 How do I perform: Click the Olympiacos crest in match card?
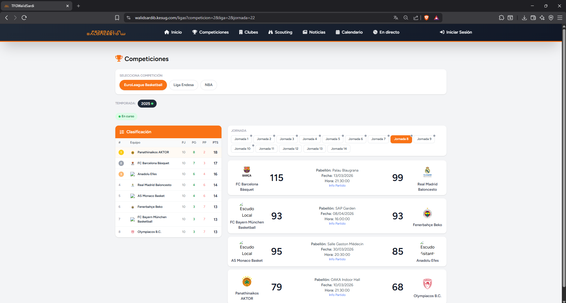(427, 284)
